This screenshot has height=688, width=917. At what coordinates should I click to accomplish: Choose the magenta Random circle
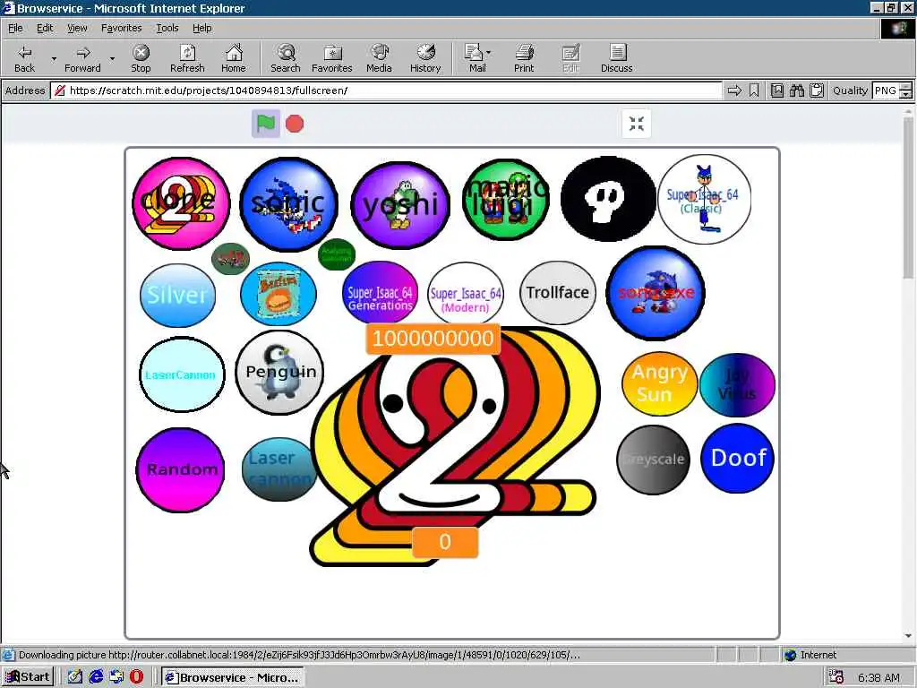click(181, 469)
